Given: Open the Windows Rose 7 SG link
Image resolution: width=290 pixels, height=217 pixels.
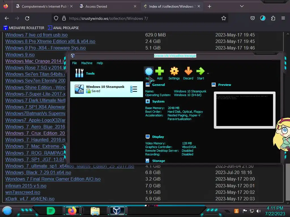Looking at the screenshot, I should (35, 68).
